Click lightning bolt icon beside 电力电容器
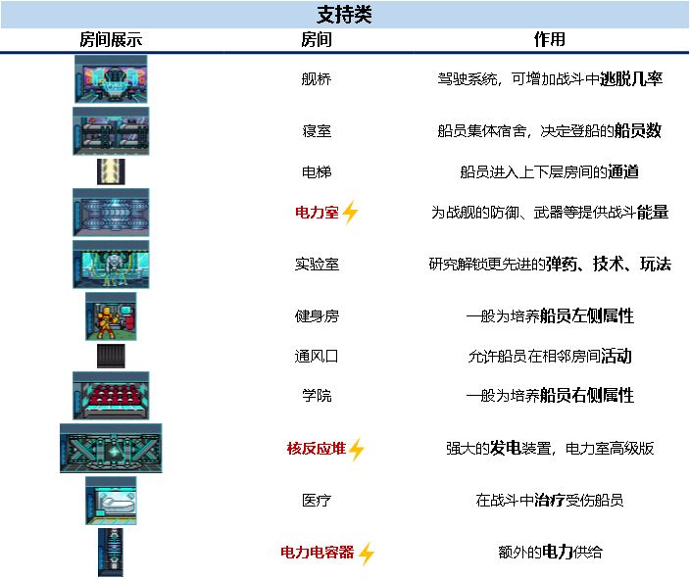The image size is (690, 580). pos(367,554)
